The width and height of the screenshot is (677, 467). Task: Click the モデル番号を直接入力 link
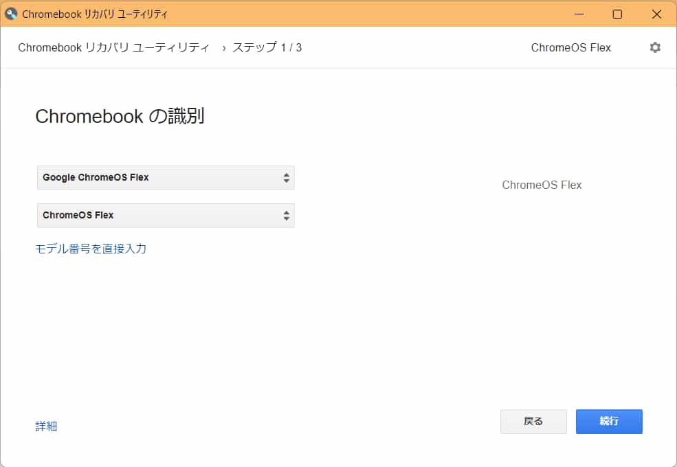point(91,249)
